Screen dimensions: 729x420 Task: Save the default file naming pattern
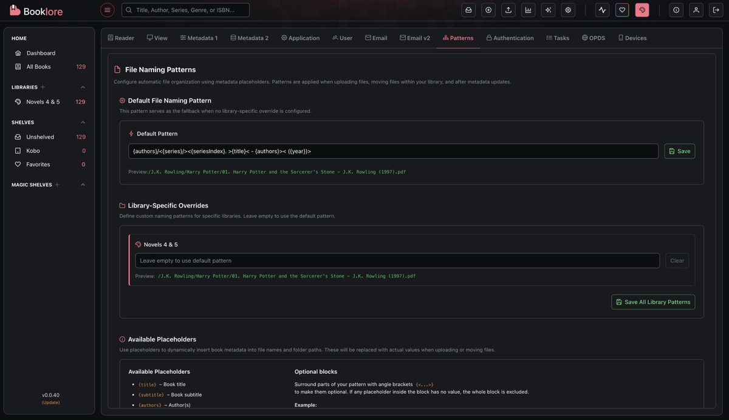(679, 151)
